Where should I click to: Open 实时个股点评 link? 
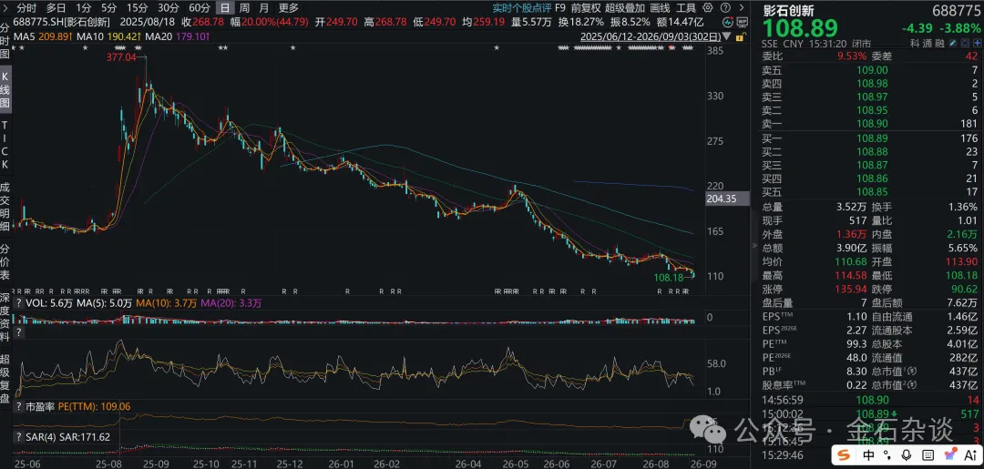[519, 8]
